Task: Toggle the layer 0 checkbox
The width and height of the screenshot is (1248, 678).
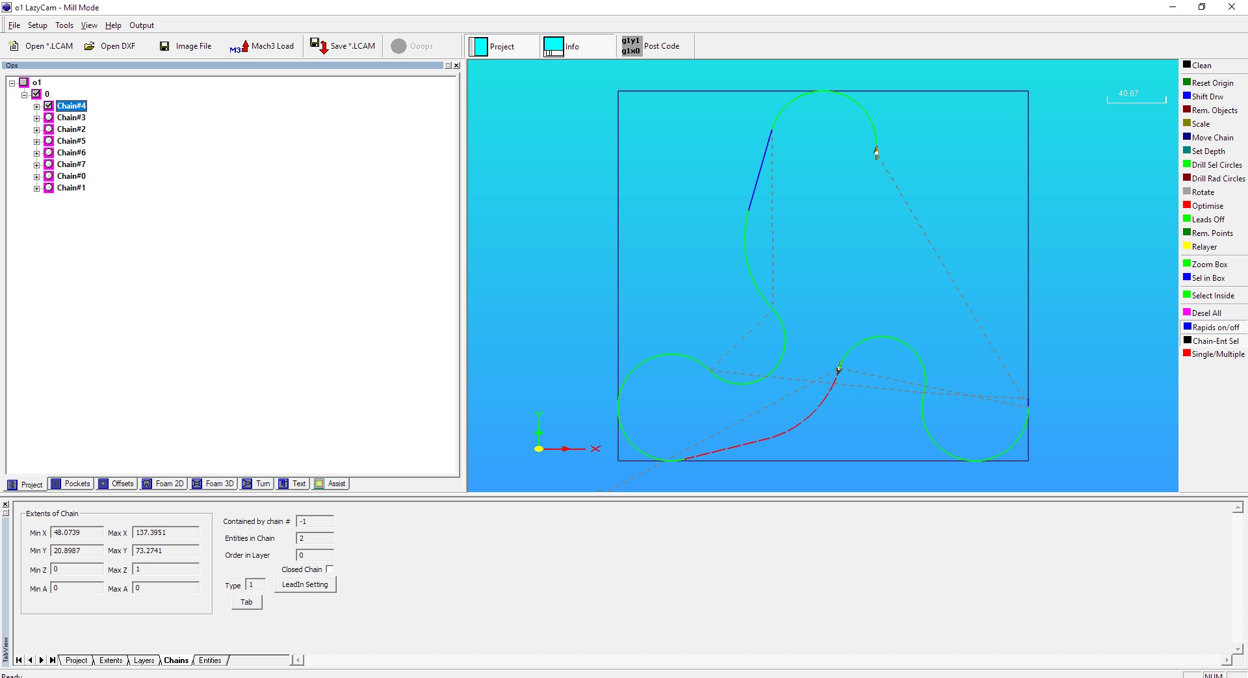Action: [36, 94]
